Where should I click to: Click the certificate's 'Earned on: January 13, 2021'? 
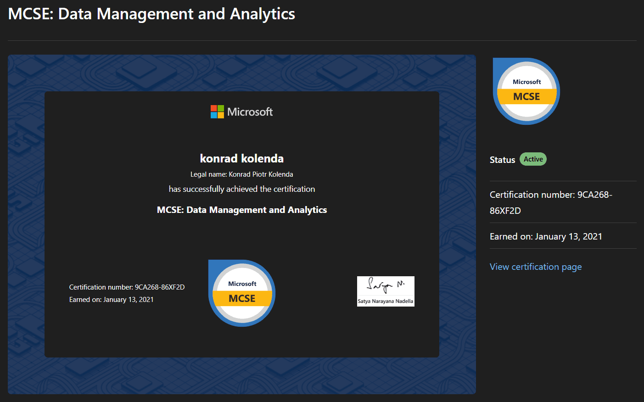tap(112, 300)
